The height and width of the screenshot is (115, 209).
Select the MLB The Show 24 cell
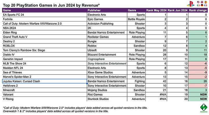click(44, 63)
